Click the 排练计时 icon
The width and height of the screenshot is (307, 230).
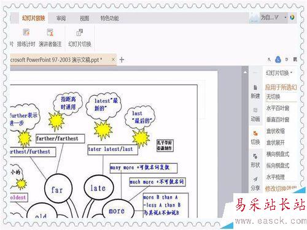pos(26,33)
